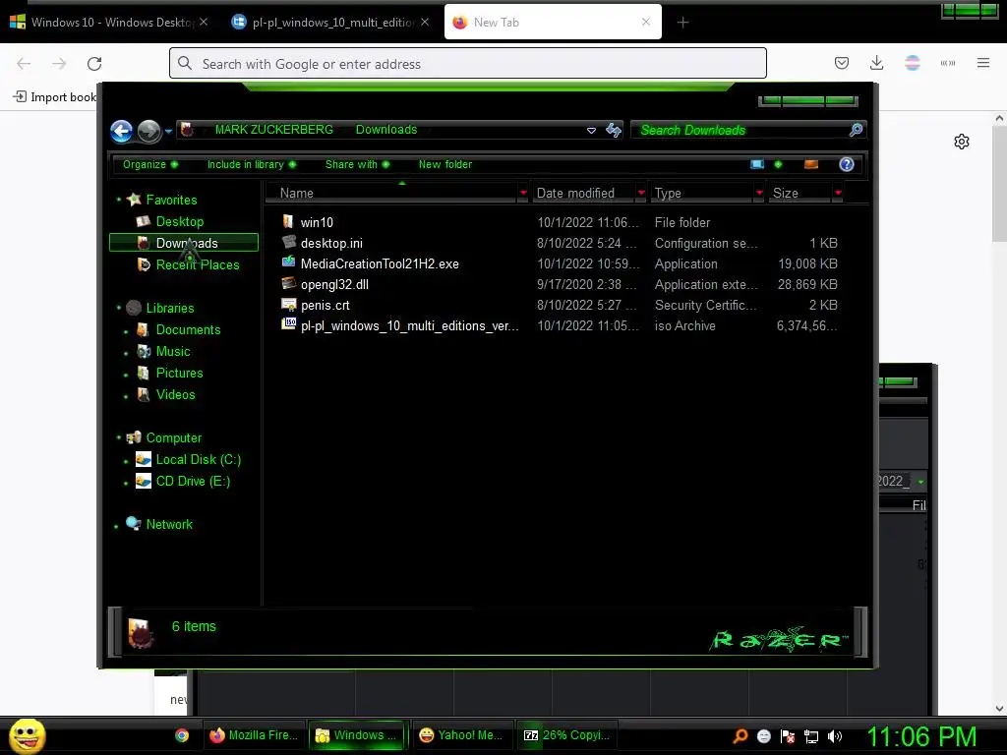Switch to Mozilla Firefox taskbar button
The image size is (1007, 755).
255,735
